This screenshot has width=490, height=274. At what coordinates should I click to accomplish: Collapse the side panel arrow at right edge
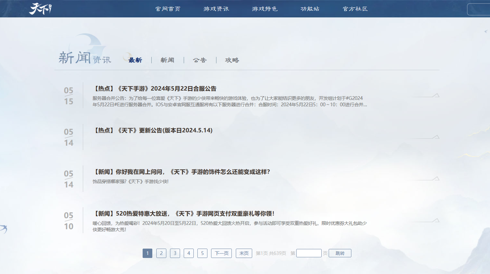pos(486,31)
